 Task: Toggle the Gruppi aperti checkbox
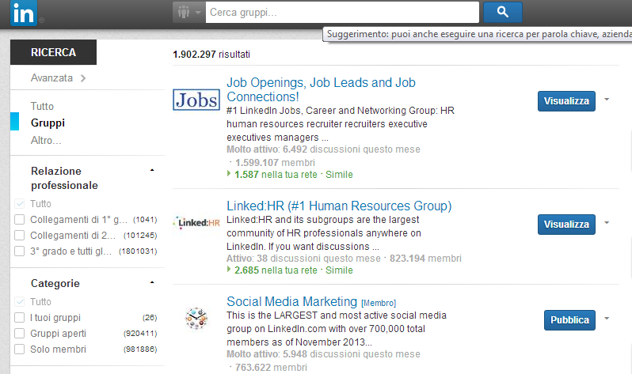click(x=20, y=333)
